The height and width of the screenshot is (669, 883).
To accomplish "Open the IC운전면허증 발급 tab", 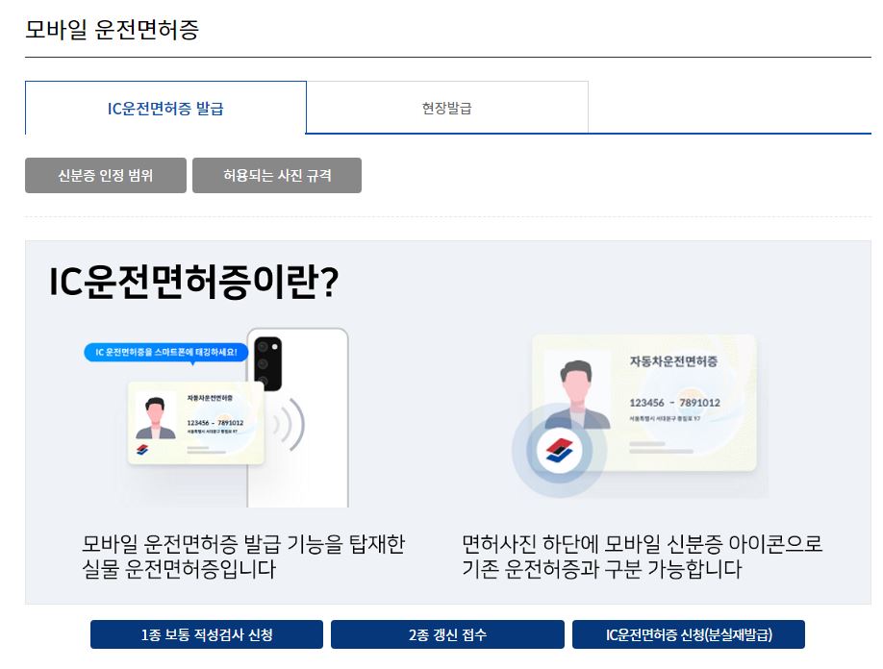I will 165,108.
